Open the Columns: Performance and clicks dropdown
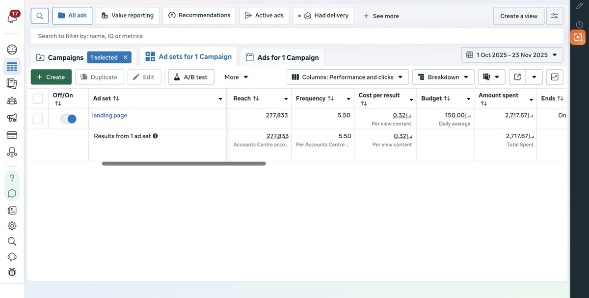This screenshot has height=298, width=589. pyautogui.click(x=348, y=77)
